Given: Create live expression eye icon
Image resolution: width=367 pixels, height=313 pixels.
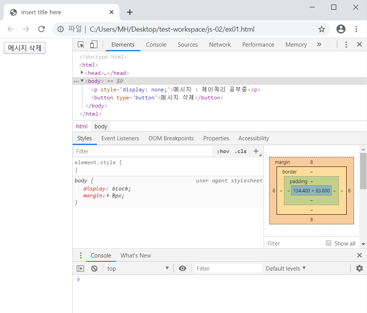Looking at the screenshot, I should coord(183,268).
